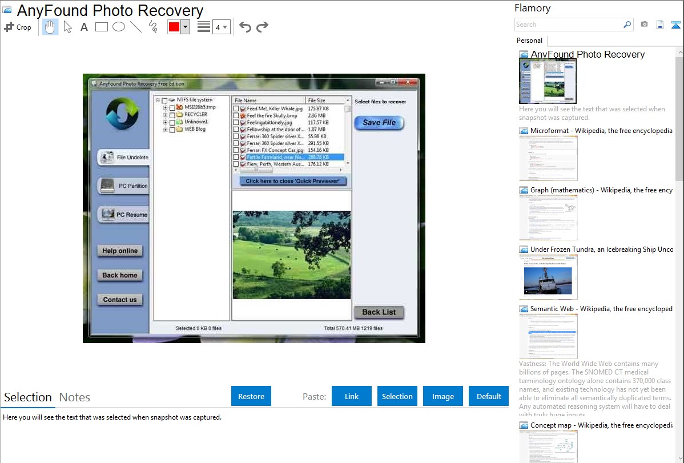Screen dimensions: 684x463
Task: Undo the last edit
Action: click(x=245, y=27)
